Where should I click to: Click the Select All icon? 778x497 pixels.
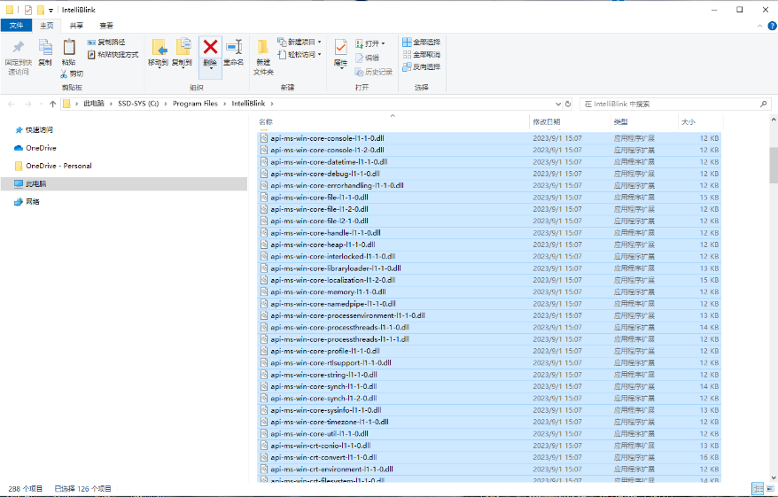[x=407, y=43]
